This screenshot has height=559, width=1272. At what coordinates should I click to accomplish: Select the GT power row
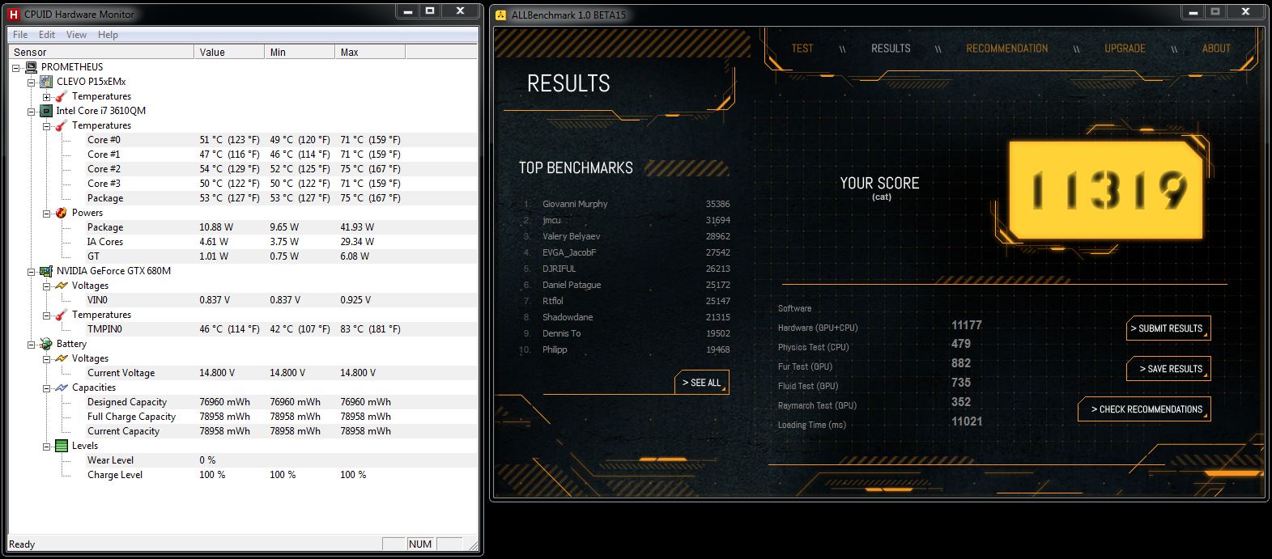click(243, 256)
